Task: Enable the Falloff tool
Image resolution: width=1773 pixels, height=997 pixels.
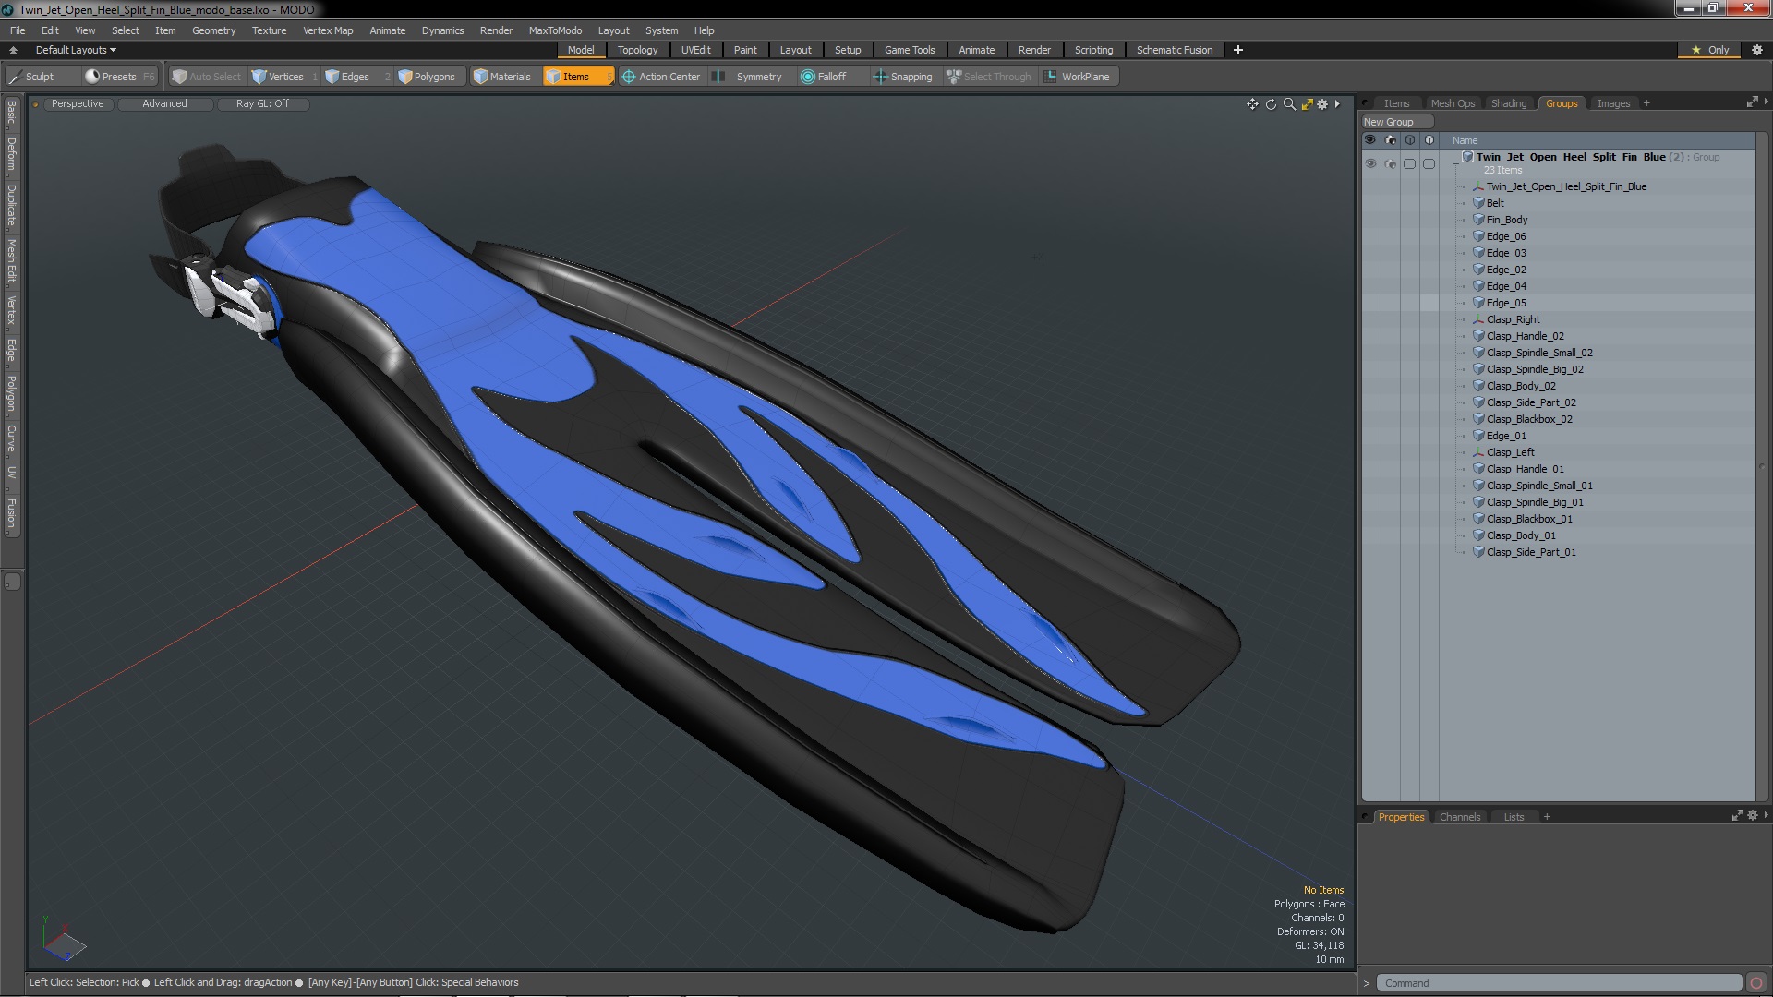Action: pos(823,77)
